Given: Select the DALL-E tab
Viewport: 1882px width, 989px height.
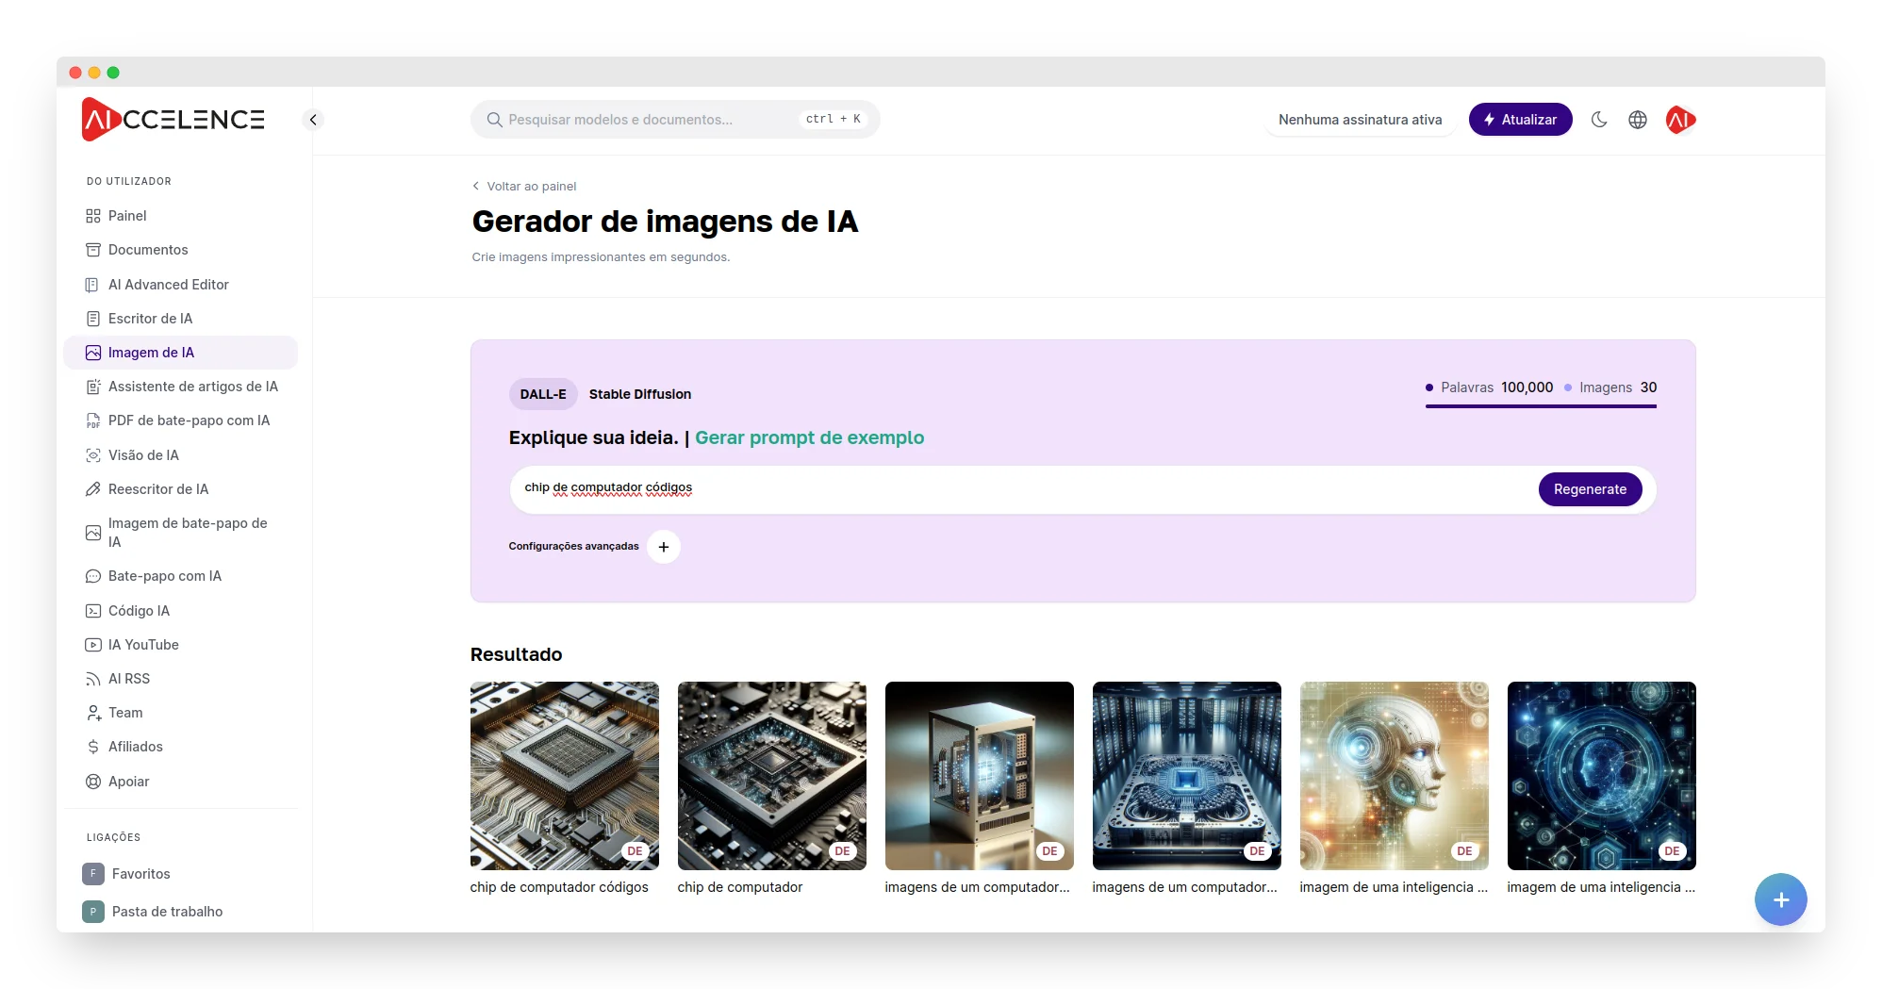Looking at the screenshot, I should [x=543, y=394].
